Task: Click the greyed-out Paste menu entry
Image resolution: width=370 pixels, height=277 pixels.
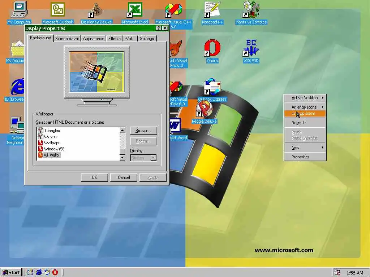Action: [305, 132]
